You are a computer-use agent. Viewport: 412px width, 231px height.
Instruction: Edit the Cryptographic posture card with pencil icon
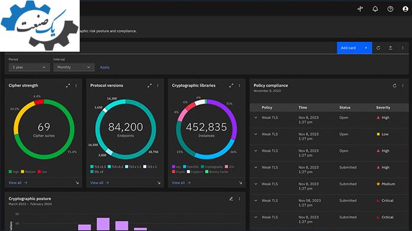click(x=231, y=199)
